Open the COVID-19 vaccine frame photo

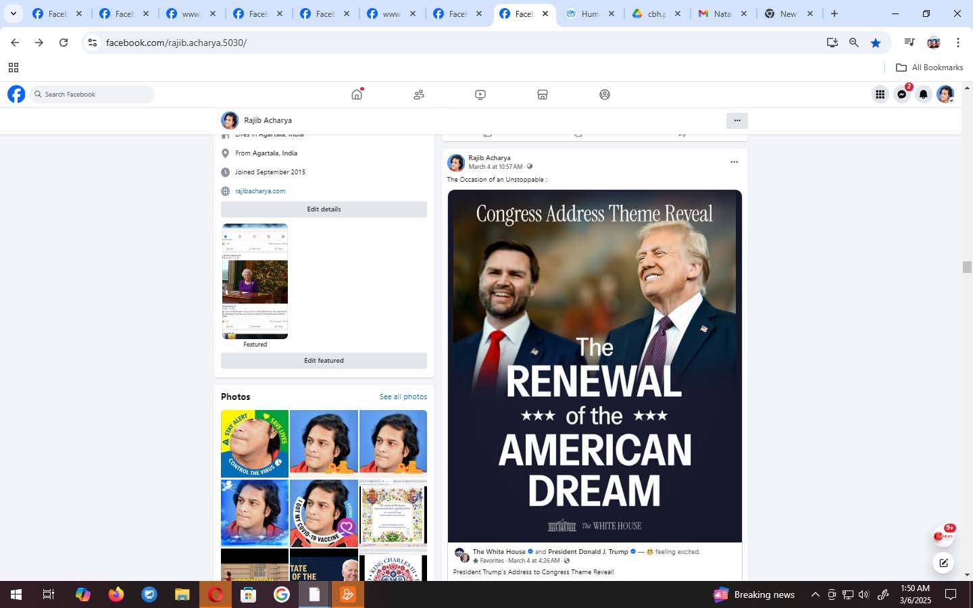point(324,513)
